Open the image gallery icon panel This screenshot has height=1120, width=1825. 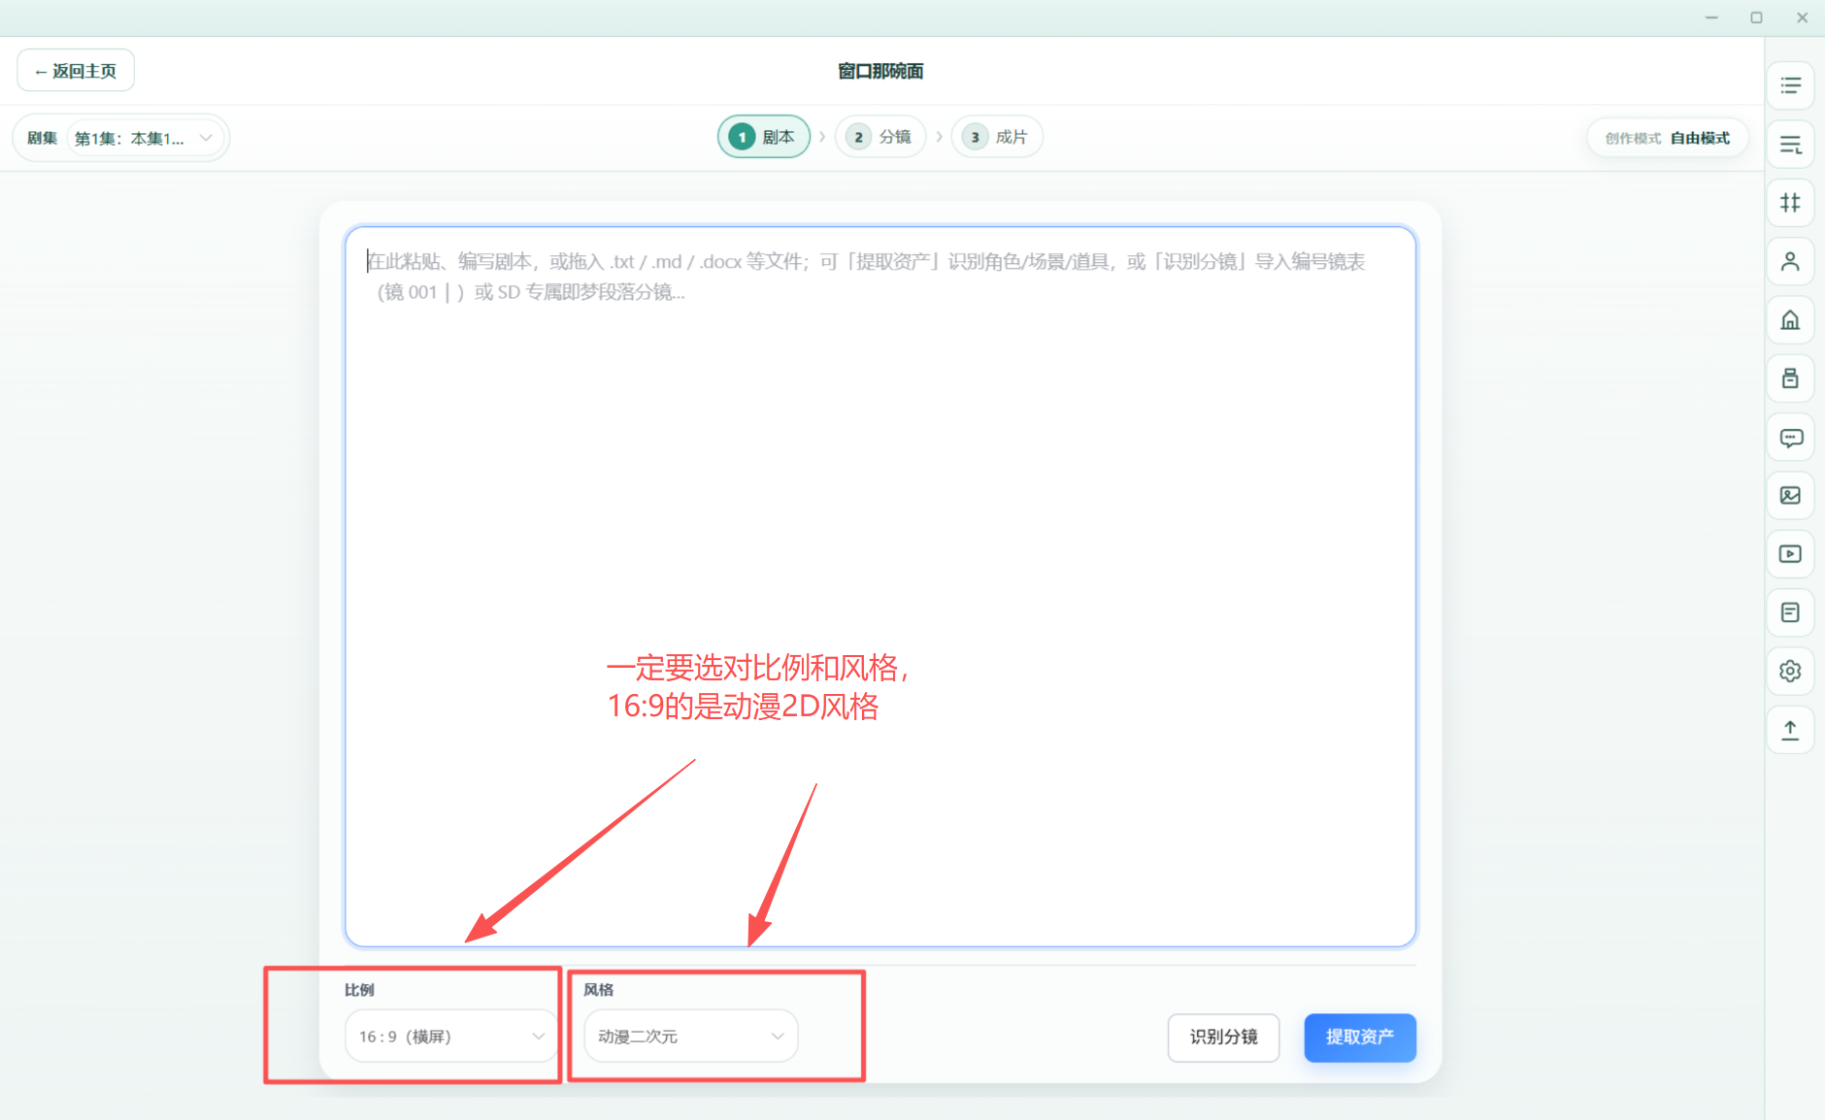pos(1790,496)
